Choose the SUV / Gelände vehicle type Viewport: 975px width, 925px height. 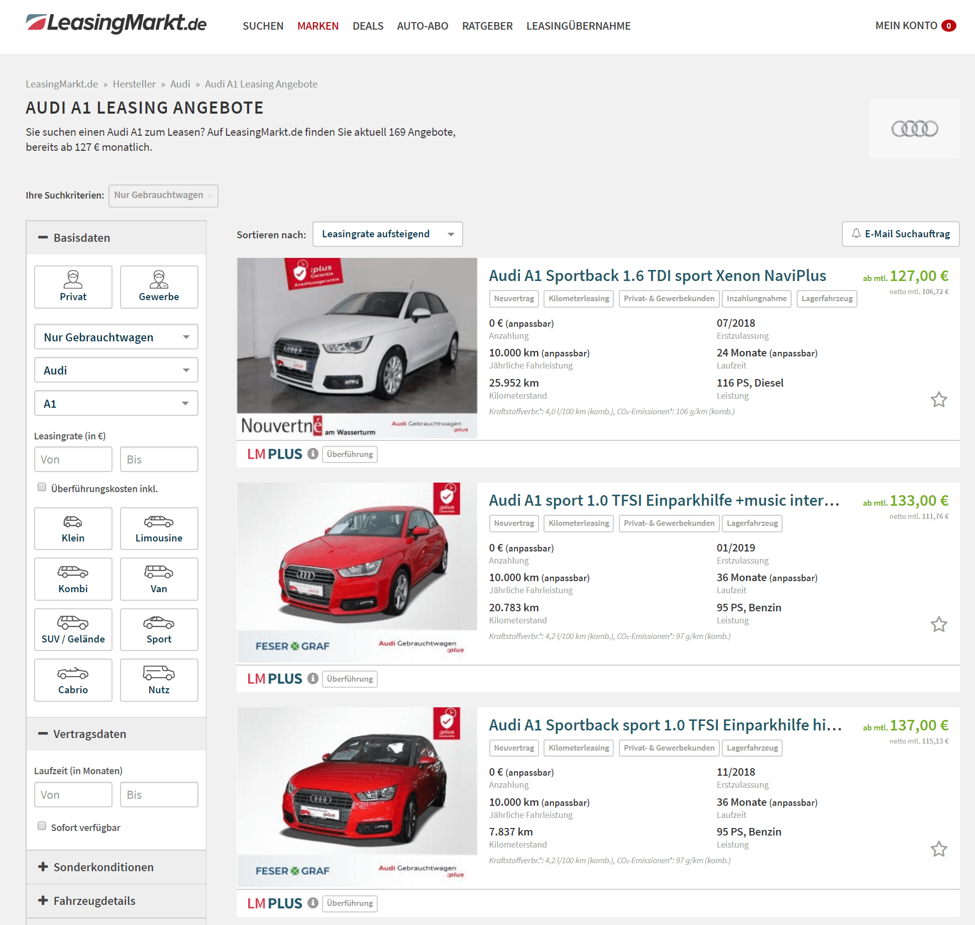[x=73, y=629]
